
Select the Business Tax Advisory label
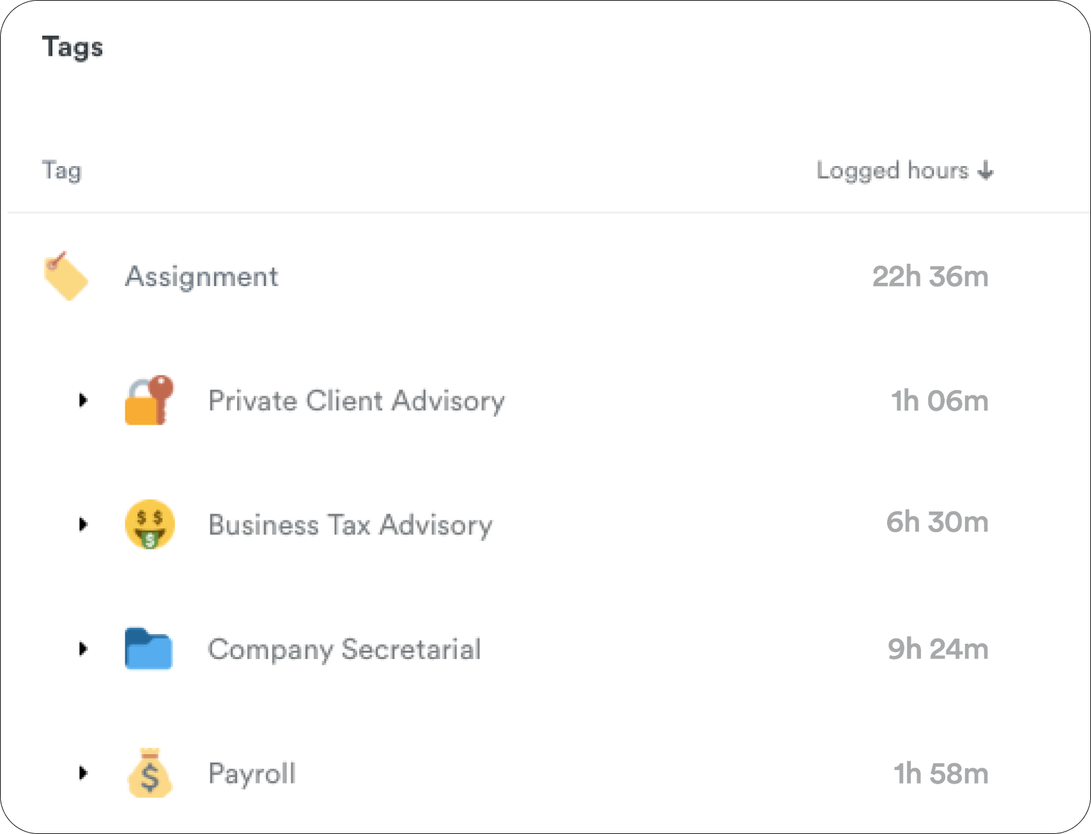(x=350, y=525)
